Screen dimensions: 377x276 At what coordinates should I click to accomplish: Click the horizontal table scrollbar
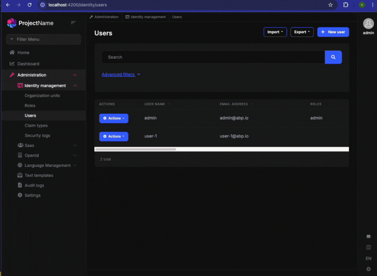136,150
